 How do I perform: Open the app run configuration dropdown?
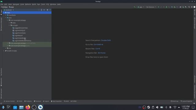click(141, 7)
